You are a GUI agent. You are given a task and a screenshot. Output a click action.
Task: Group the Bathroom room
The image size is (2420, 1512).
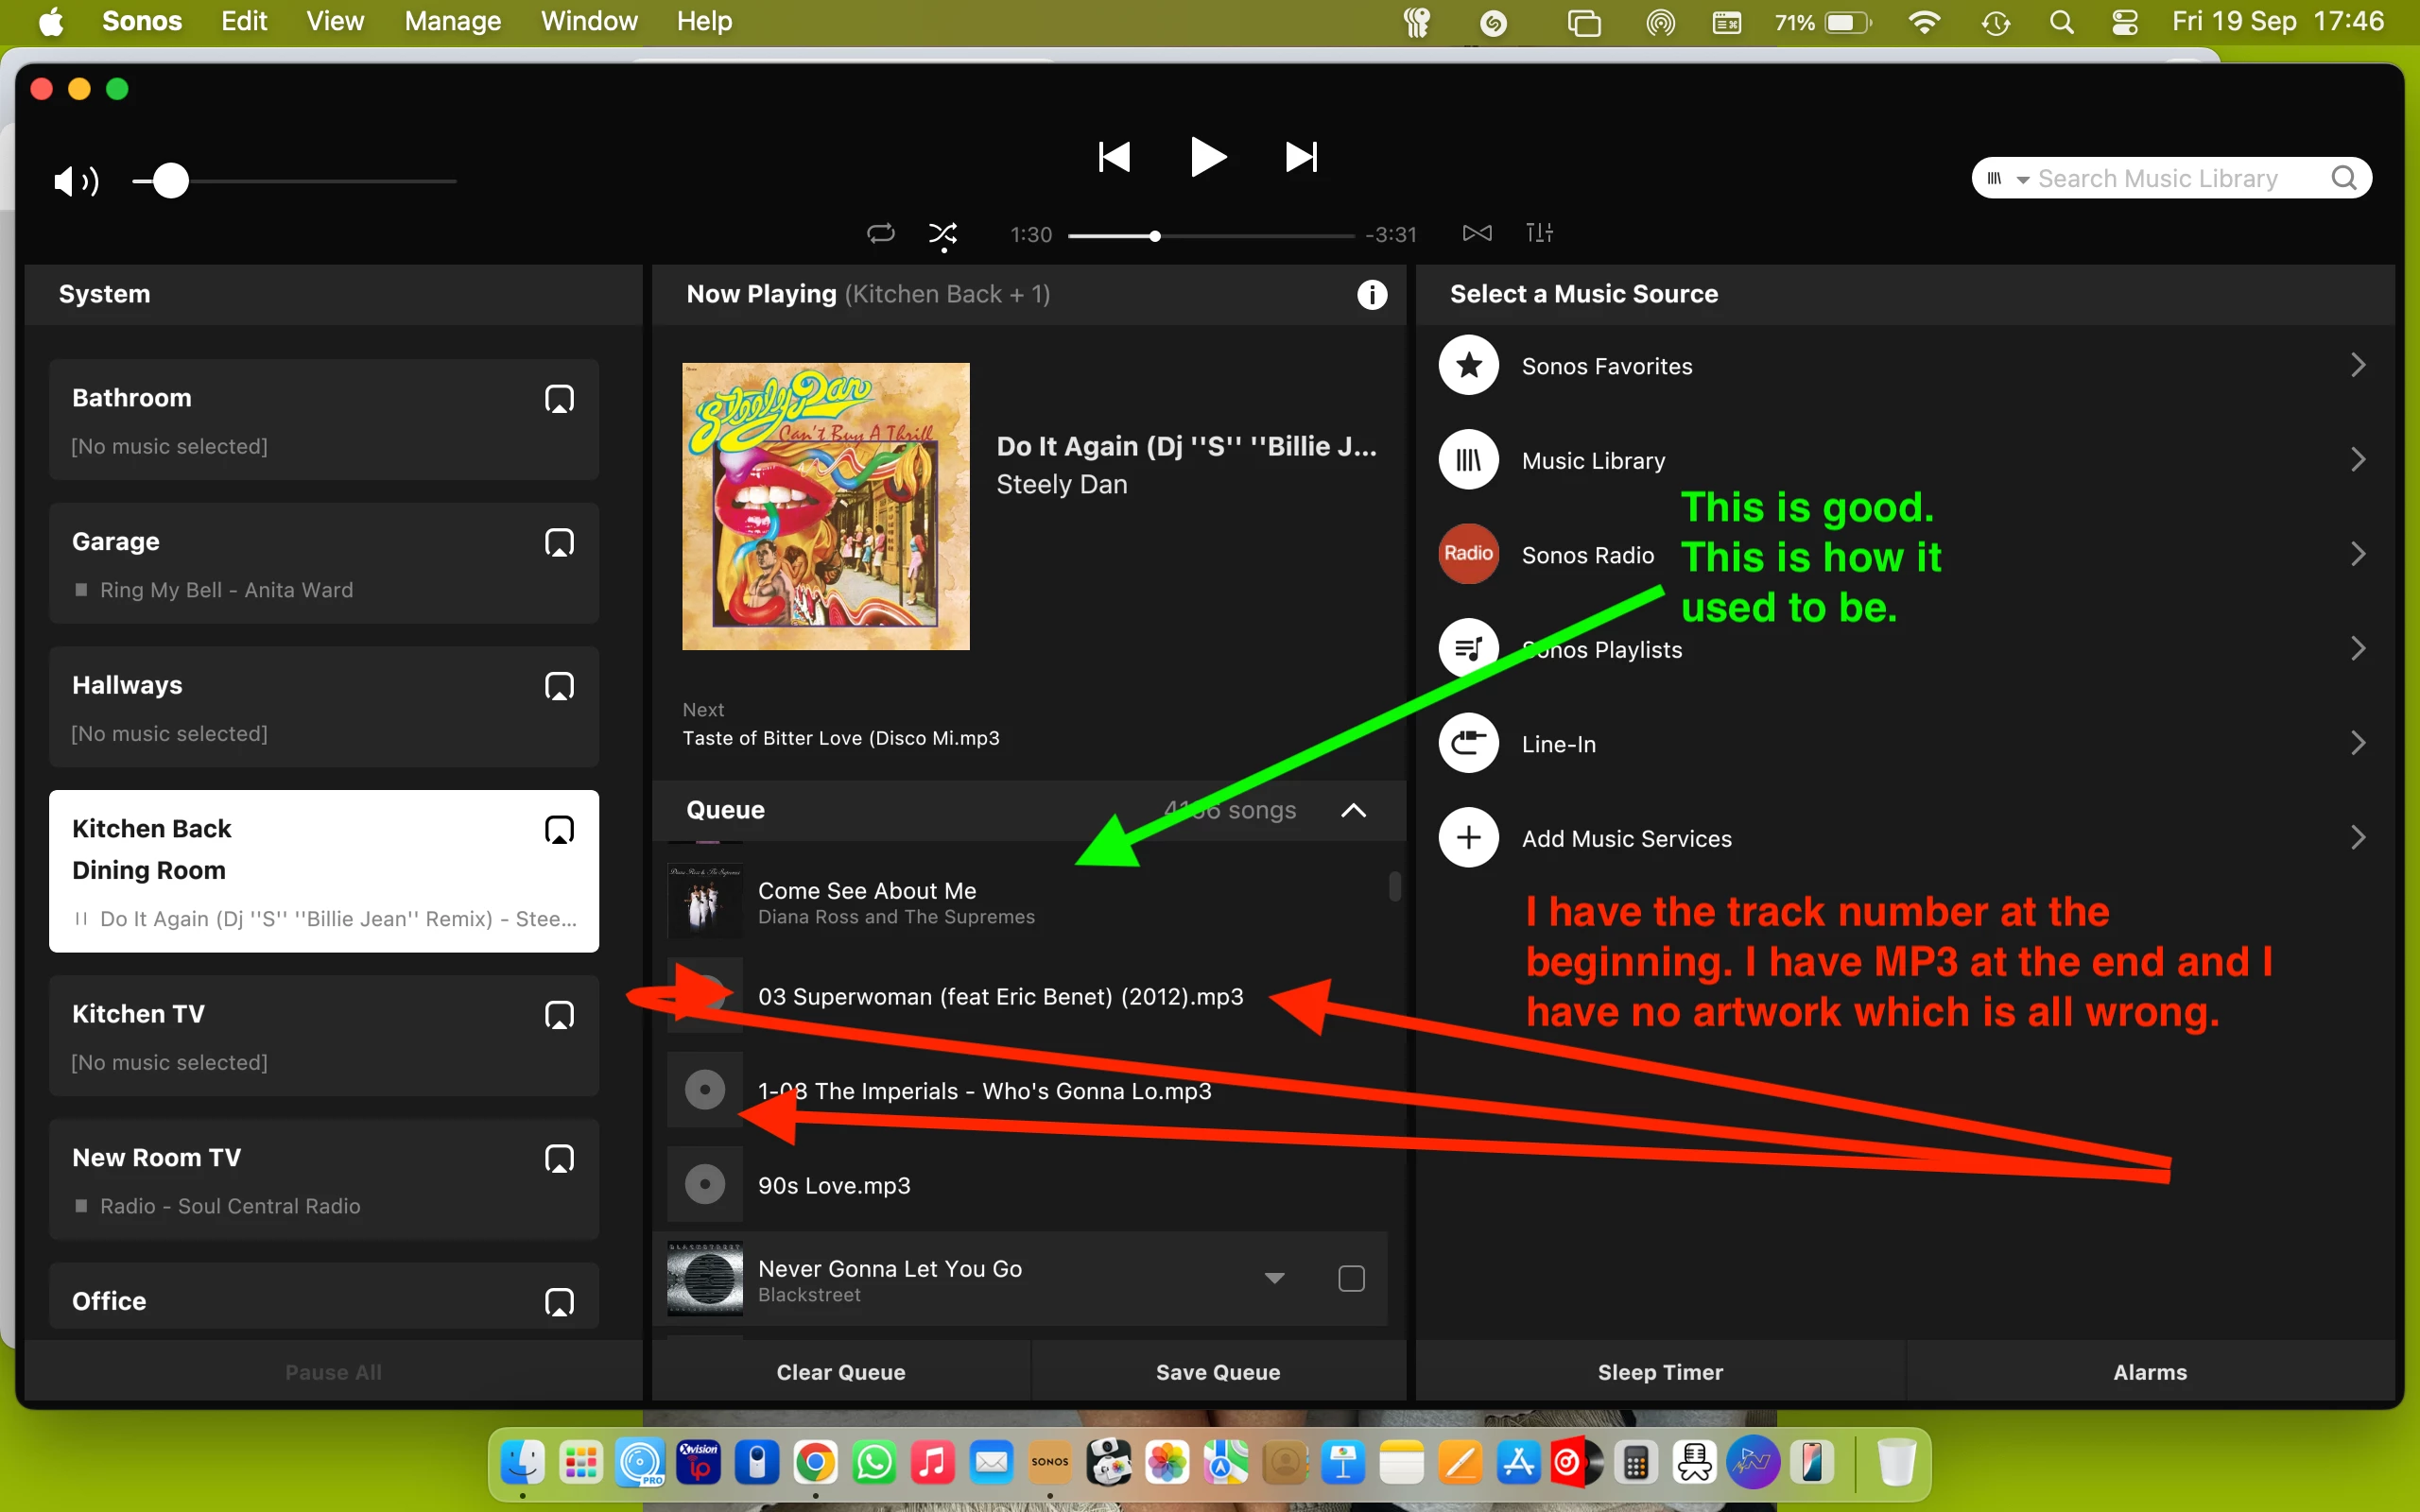click(x=559, y=399)
